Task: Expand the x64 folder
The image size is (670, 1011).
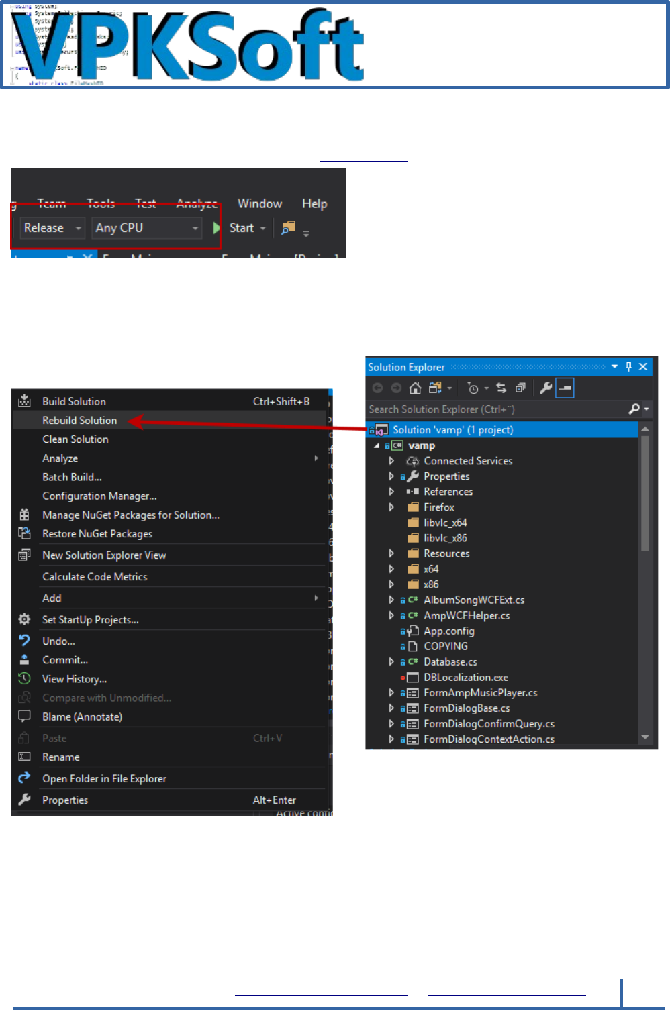Action: tap(391, 569)
